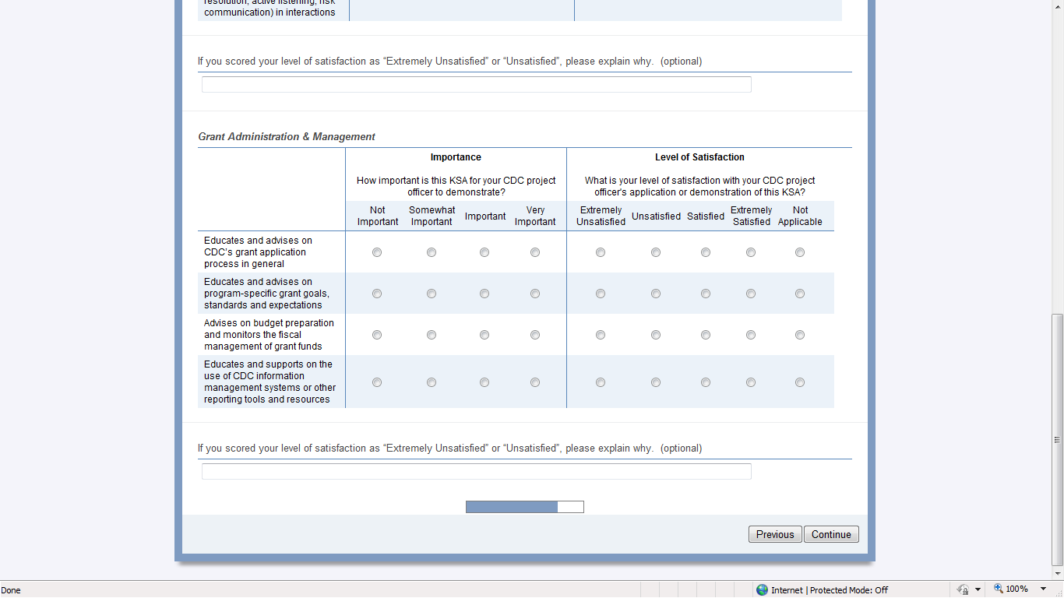The height and width of the screenshot is (598, 1064).
Task: Select Very Important for program-specific grant goals
Action: [535, 294]
